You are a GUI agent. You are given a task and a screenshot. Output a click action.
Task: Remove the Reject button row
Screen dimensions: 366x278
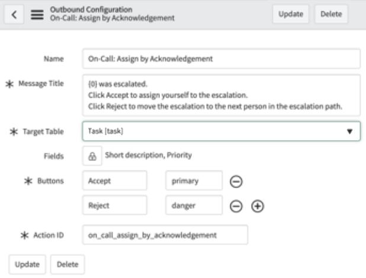(236, 206)
